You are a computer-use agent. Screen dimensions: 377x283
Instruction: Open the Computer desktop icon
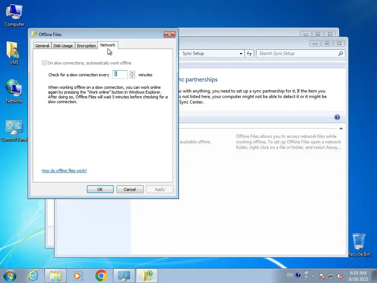(x=14, y=15)
